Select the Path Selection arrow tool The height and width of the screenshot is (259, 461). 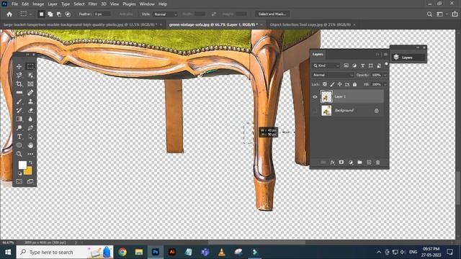(x=30, y=137)
